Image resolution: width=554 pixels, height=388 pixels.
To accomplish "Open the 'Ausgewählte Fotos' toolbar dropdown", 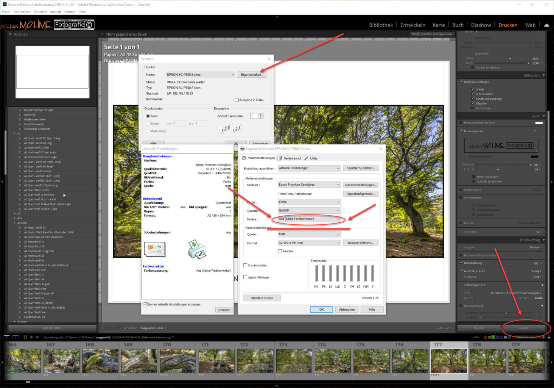I will click(154, 328).
